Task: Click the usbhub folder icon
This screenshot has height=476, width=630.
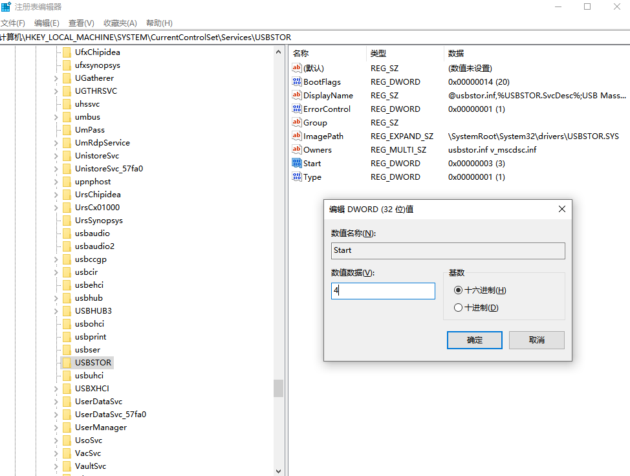Action: click(x=67, y=298)
